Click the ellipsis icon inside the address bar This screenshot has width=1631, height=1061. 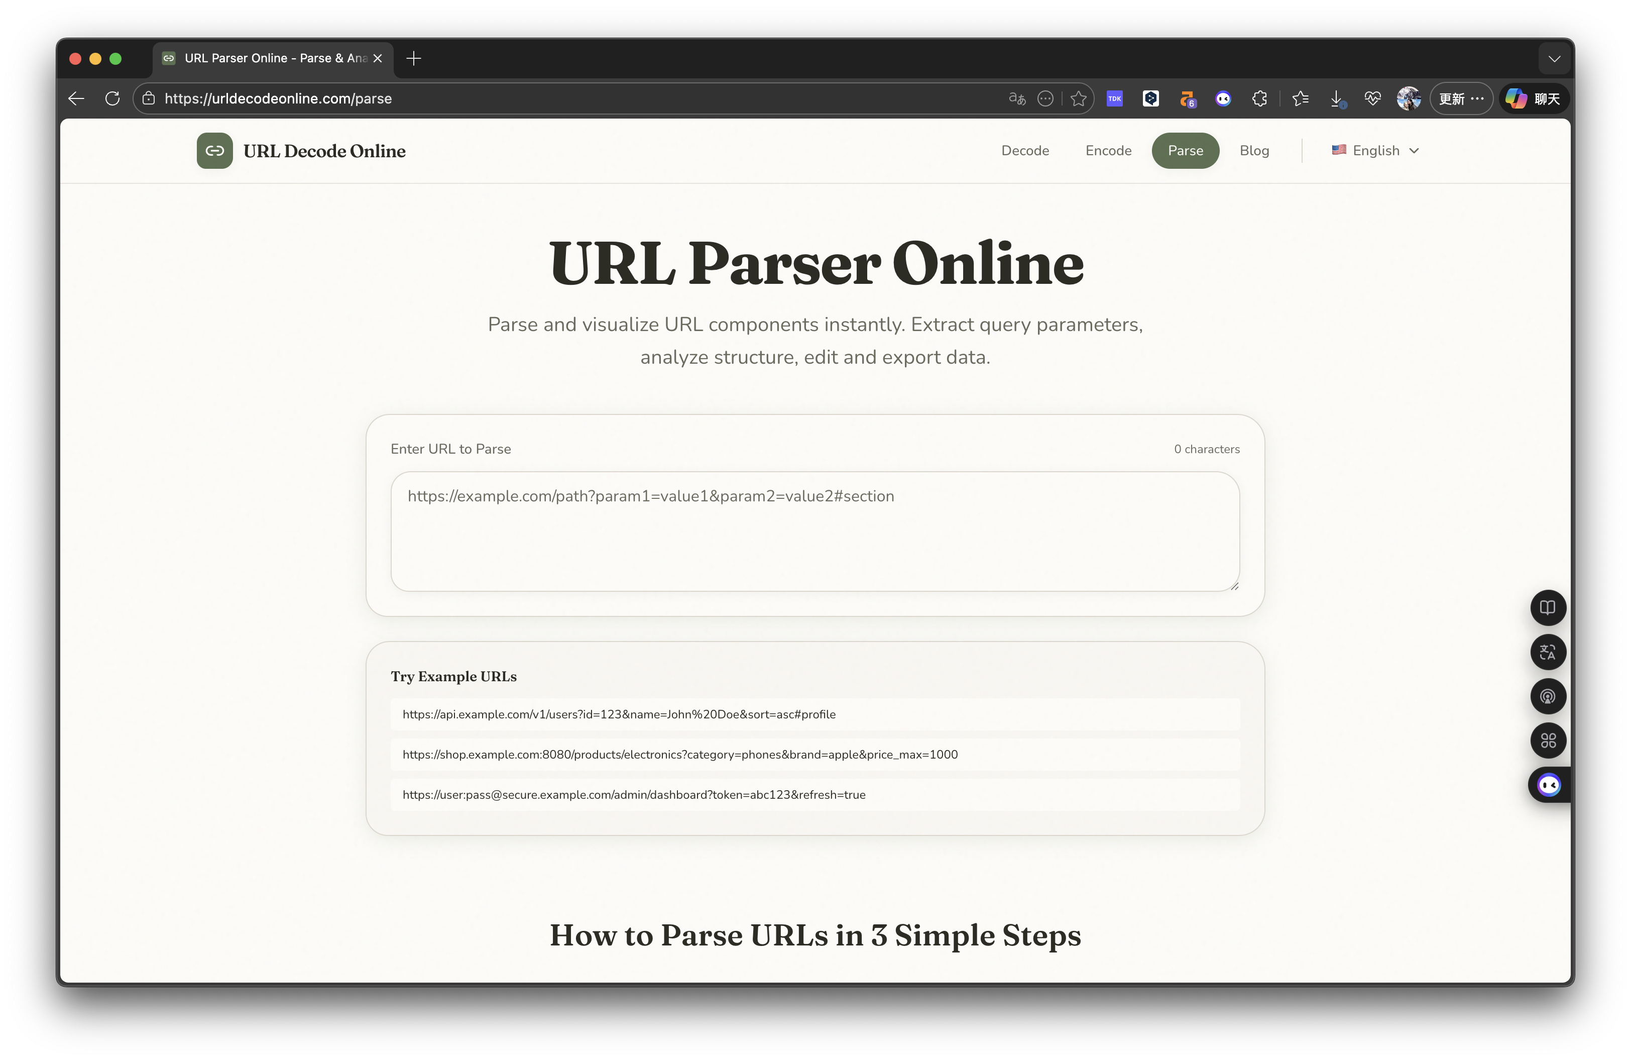[1045, 98]
